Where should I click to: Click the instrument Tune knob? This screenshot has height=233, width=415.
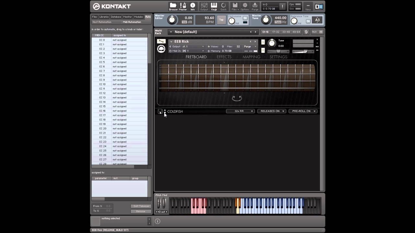click(272, 43)
